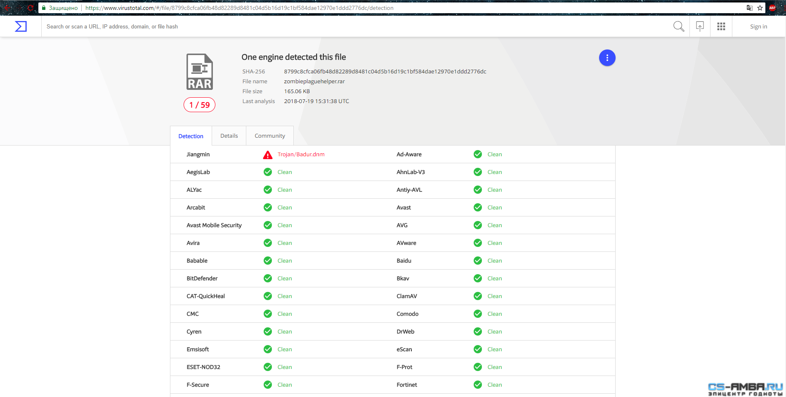Click the magnifying glass search icon
786x397 pixels.
pos(678,26)
